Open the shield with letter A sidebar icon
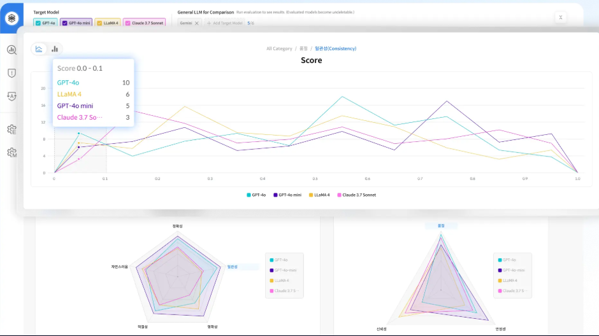 pyautogui.click(x=11, y=96)
